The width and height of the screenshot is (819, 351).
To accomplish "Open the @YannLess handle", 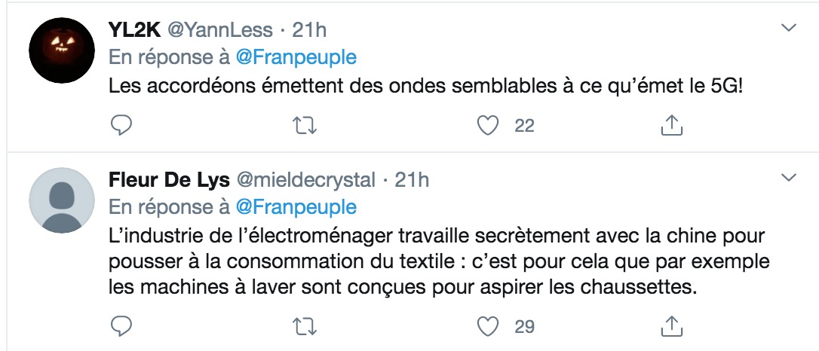I will 220,30.
